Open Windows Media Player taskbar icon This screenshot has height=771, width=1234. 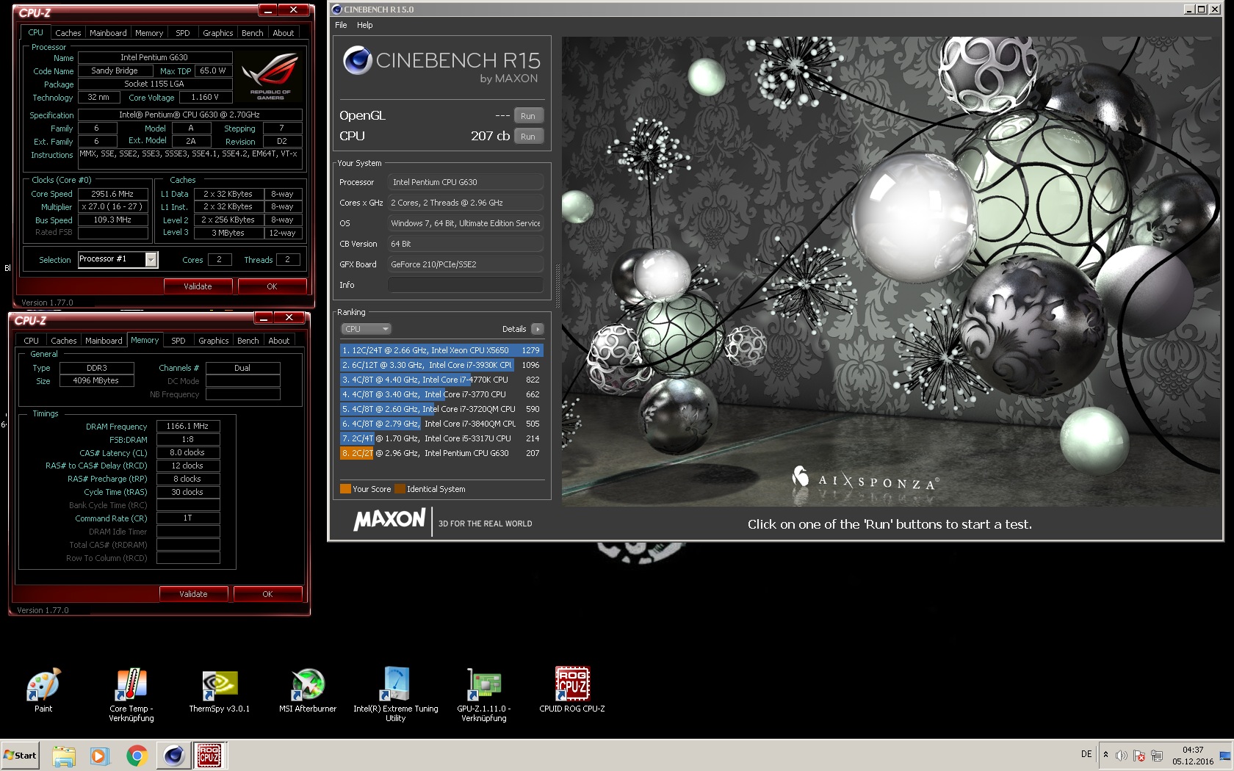click(x=100, y=756)
